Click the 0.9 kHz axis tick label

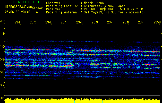click(x=2, y=59)
